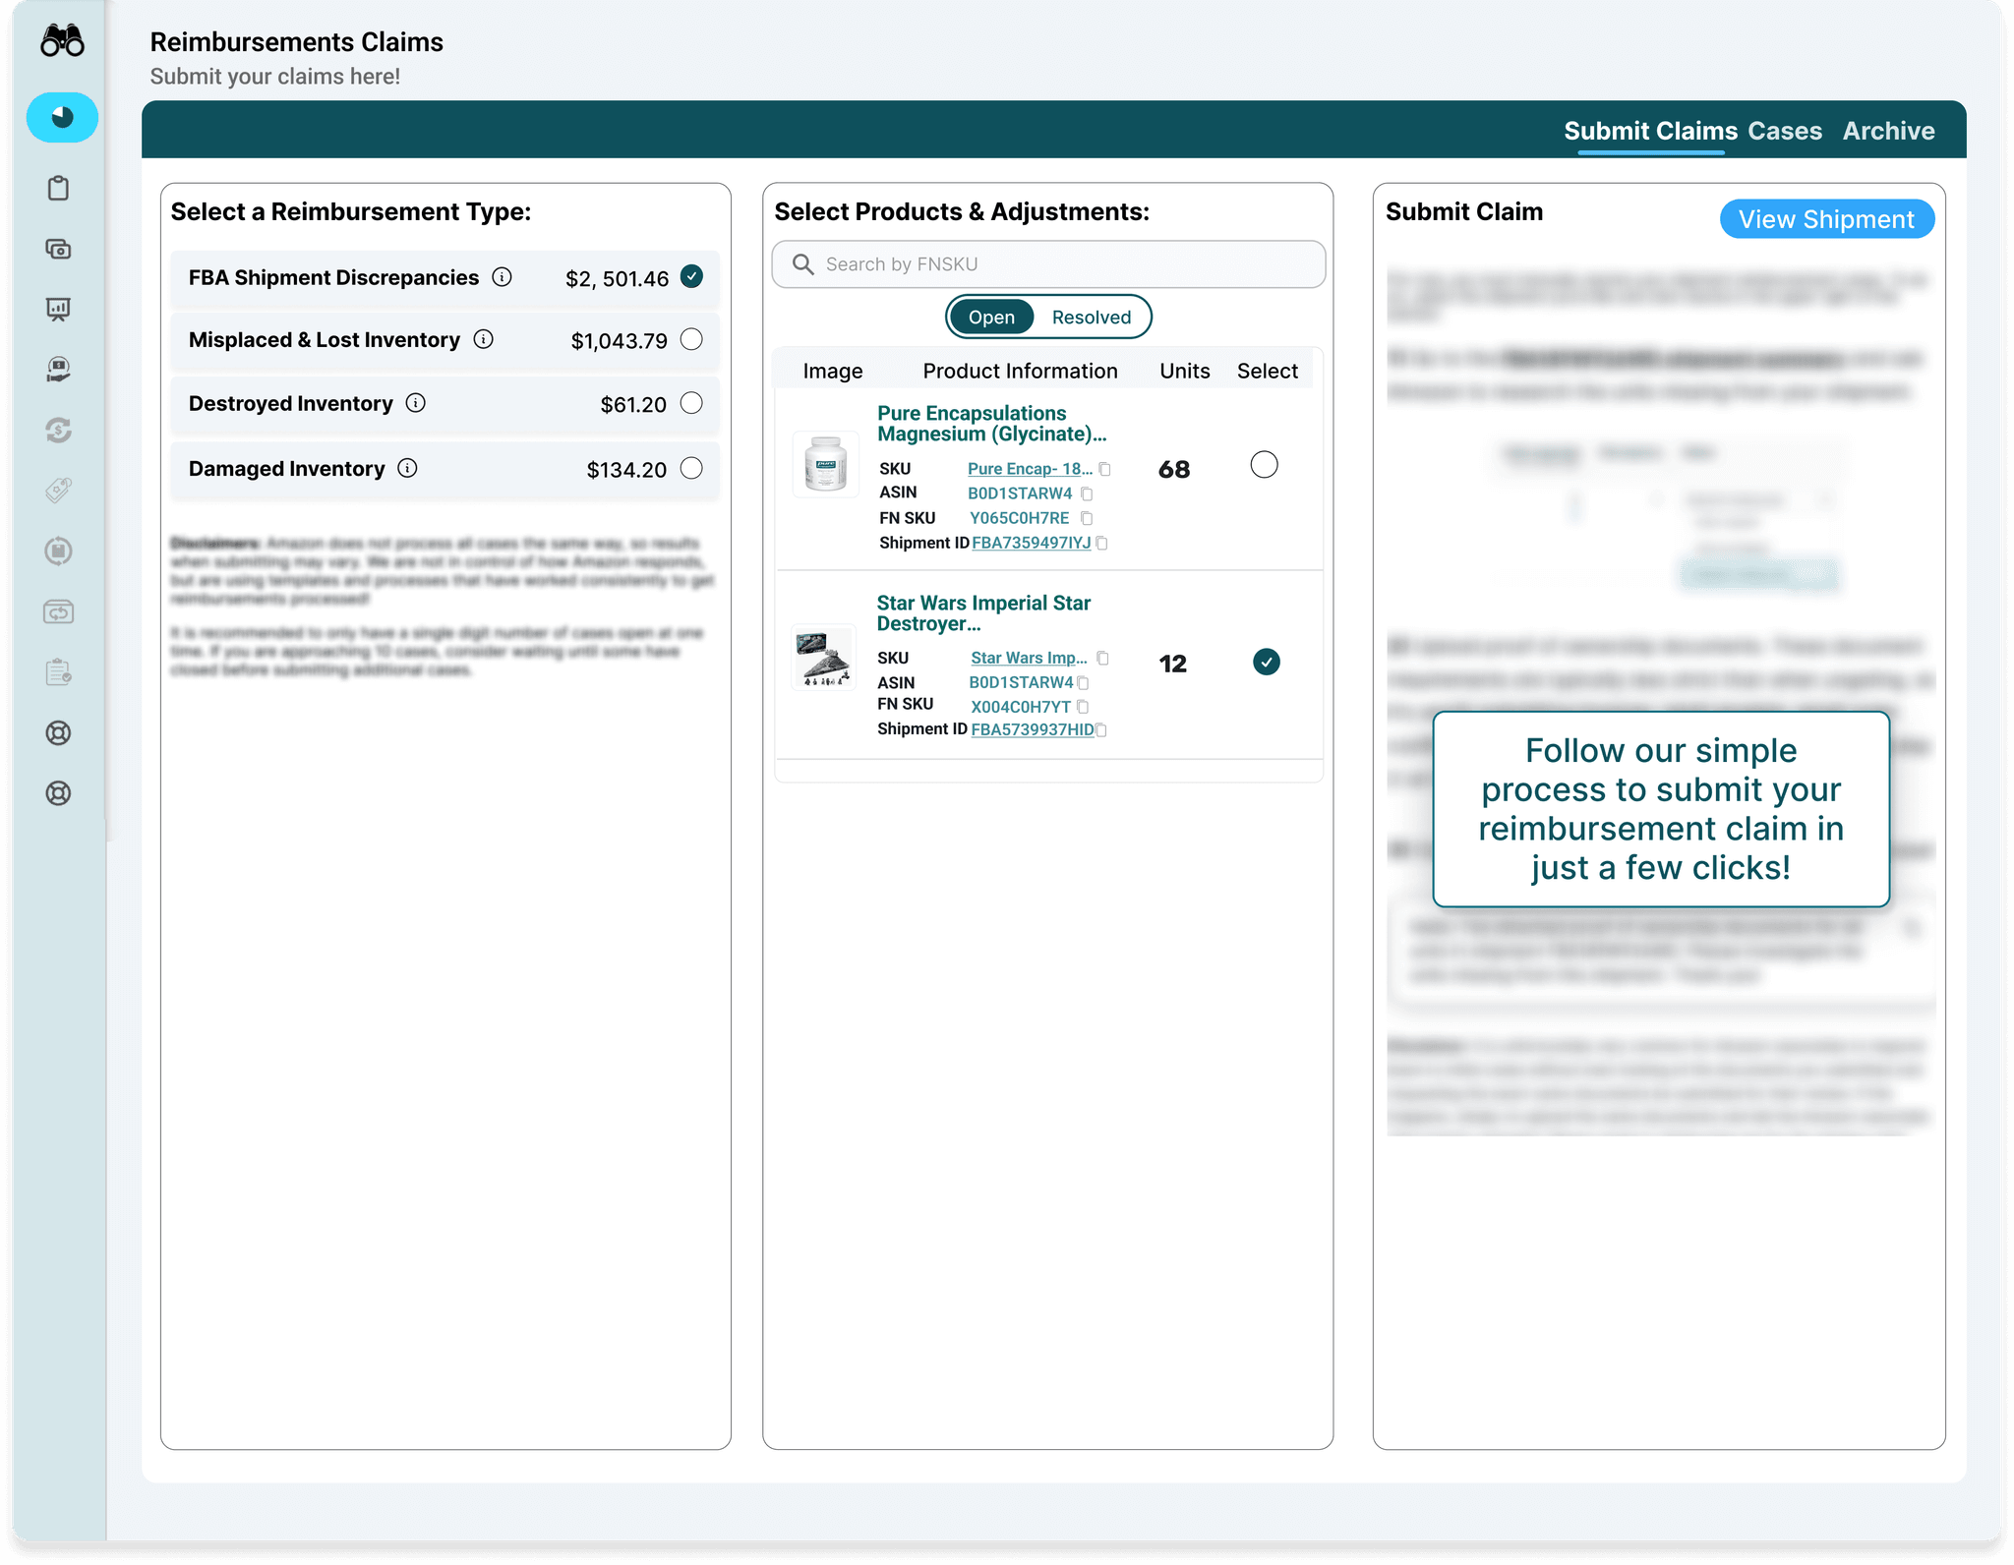Click the binoculars logo icon
Viewport: 2014px width, 1565px height.
click(x=62, y=41)
